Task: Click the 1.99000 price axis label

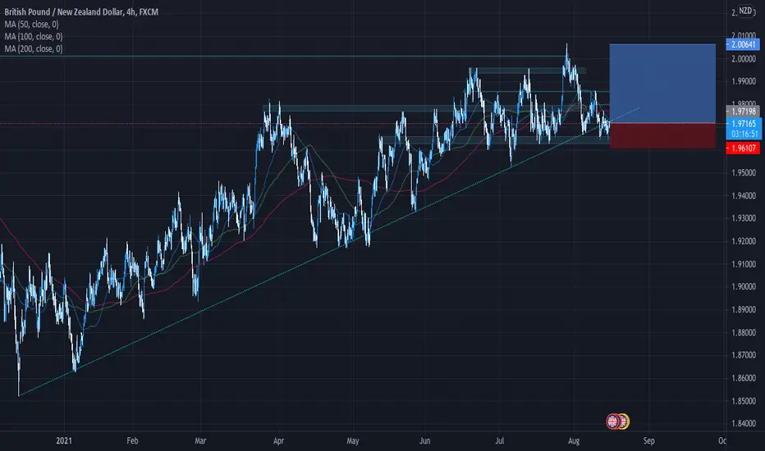Action: click(743, 81)
